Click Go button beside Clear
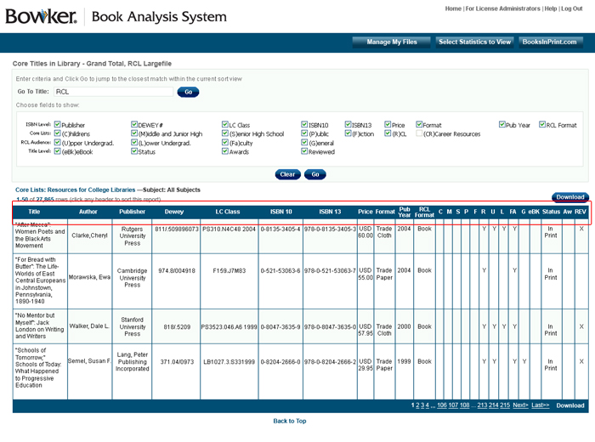The image size is (595, 442). point(315,174)
